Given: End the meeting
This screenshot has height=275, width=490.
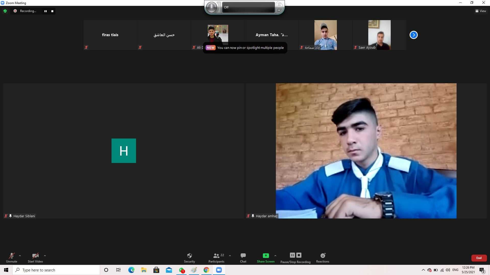Looking at the screenshot, I should pyautogui.click(x=479, y=258).
